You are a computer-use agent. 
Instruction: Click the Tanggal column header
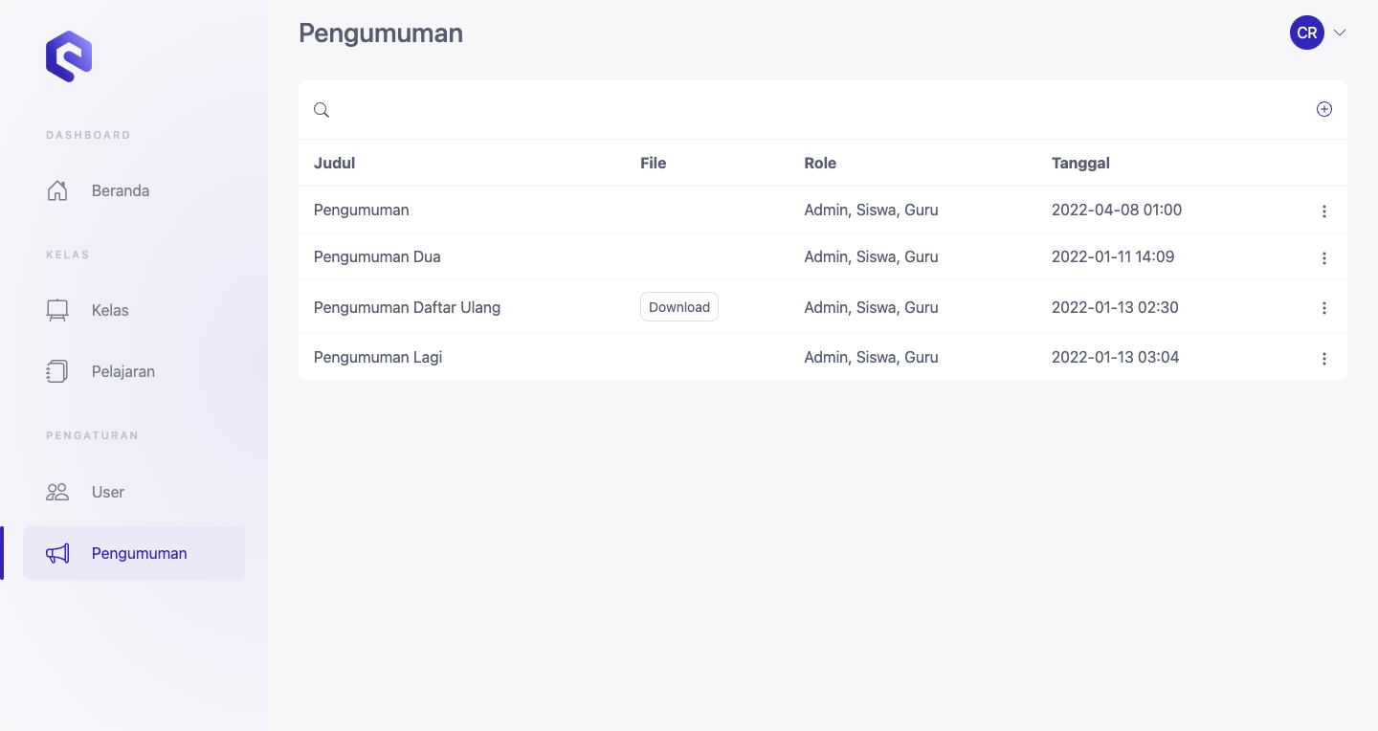[1080, 163]
